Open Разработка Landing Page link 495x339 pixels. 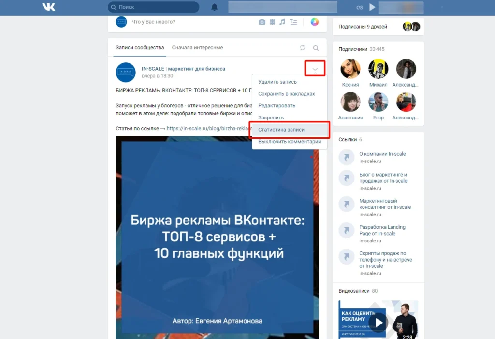tap(382, 230)
